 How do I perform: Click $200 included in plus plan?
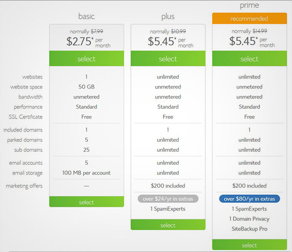(168, 186)
